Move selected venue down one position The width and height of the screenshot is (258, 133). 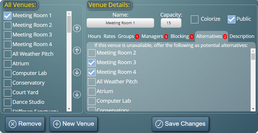pos(77,72)
